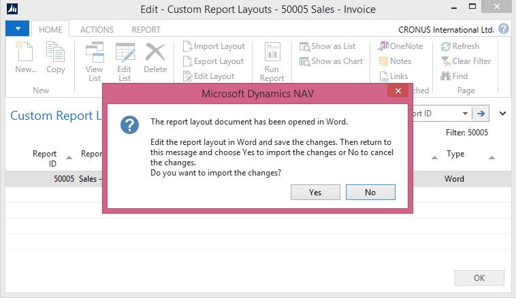Close the Microsoft Dynamics NAV dialog
The width and height of the screenshot is (516, 298).
[398, 90]
